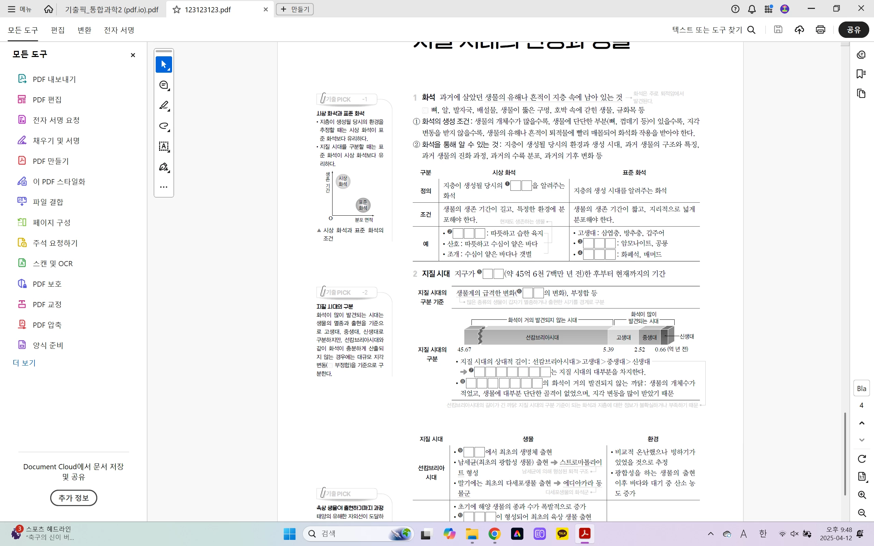Open the bookmarks panel icon
The image size is (874, 546).
pos(861,74)
